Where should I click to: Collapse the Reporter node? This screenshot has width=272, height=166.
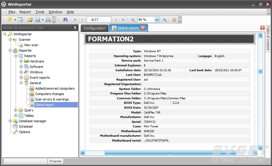[x=10, y=50]
